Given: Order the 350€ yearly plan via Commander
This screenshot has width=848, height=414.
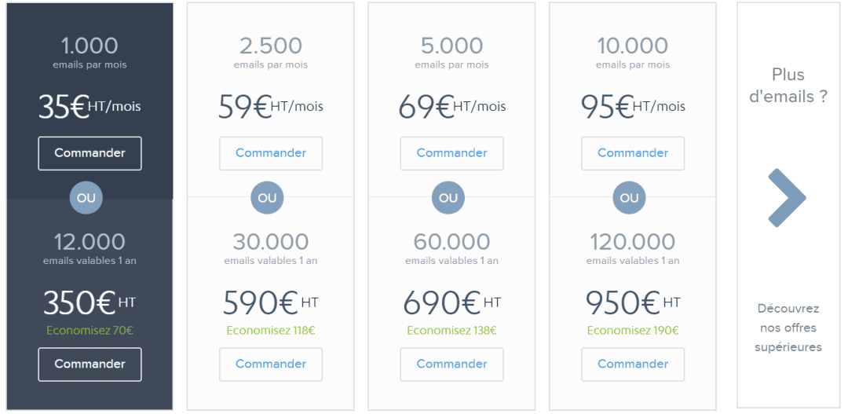Looking at the screenshot, I should coord(90,364).
